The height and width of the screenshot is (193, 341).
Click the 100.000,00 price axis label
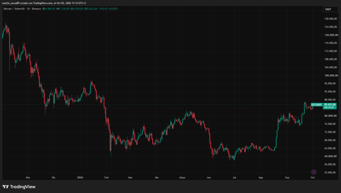coord(331,76)
